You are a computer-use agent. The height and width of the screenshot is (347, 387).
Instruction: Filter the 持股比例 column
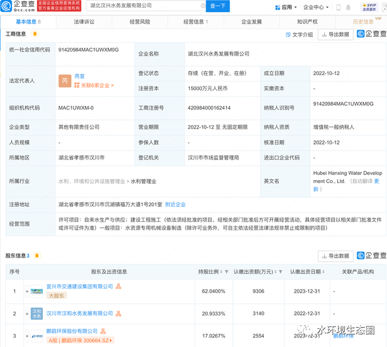tap(227, 271)
